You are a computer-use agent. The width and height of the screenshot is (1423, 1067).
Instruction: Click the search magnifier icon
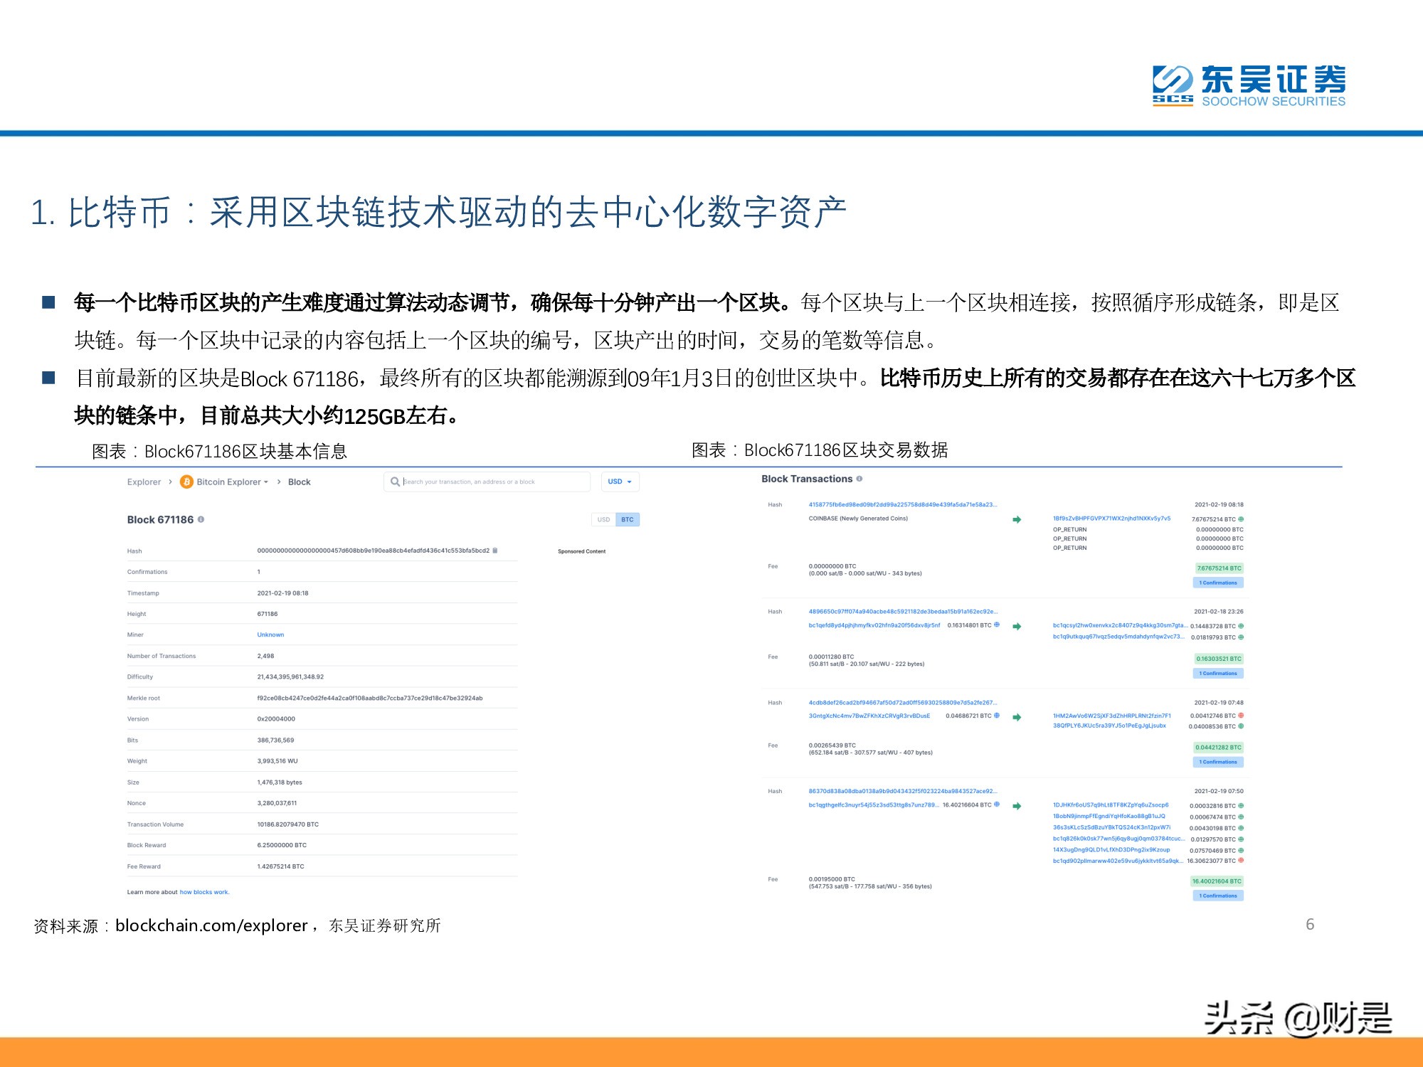click(x=395, y=482)
